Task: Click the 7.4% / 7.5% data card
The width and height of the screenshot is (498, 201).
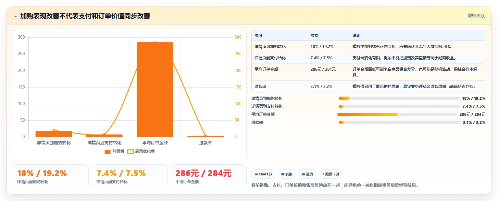Action: tap(130, 176)
